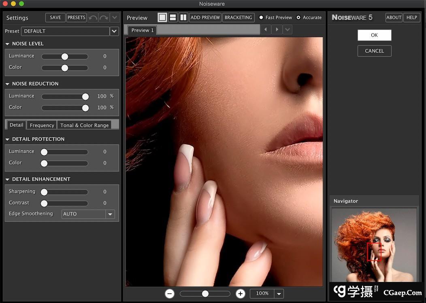Go to the next preview arrow

[x=277, y=30]
